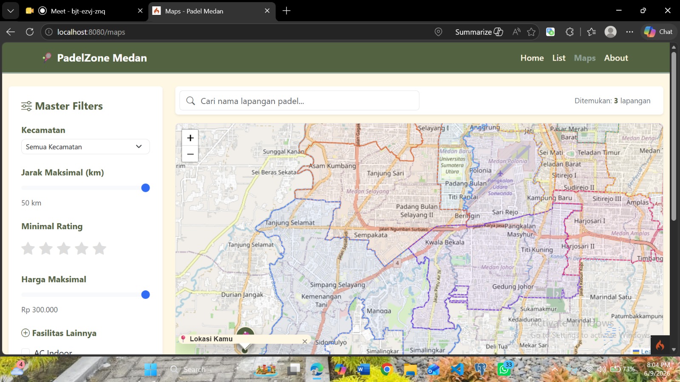Viewport: 680px width, 382px height.
Task: Go to Home in navbar
Action: point(532,58)
